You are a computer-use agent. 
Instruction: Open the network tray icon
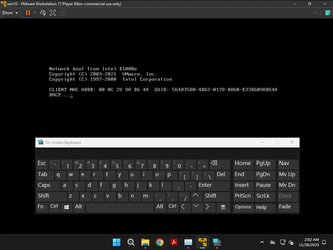pyautogui.click(x=283, y=242)
